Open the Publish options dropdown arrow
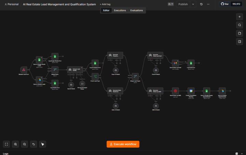This screenshot has height=155, width=246. pyautogui.click(x=193, y=4)
